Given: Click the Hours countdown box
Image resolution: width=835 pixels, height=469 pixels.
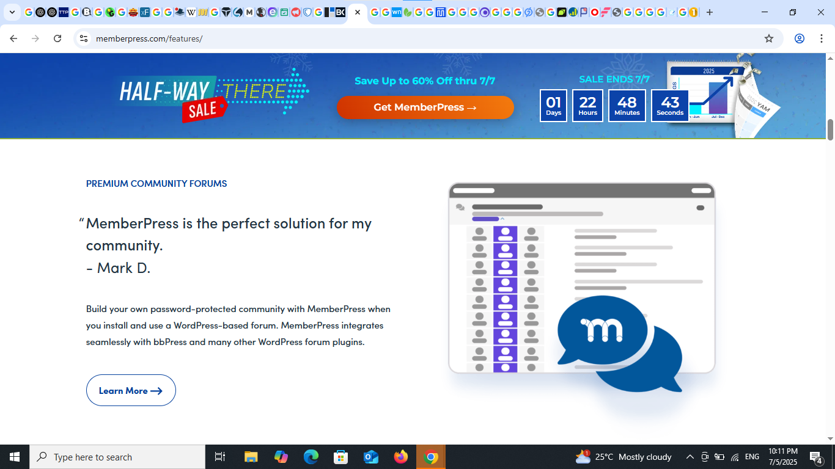Looking at the screenshot, I should coord(588,106).
